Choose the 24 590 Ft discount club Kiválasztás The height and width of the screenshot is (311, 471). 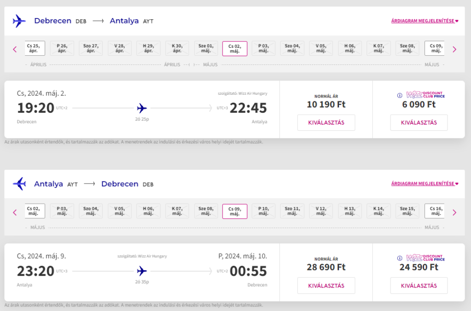(419, 286)
